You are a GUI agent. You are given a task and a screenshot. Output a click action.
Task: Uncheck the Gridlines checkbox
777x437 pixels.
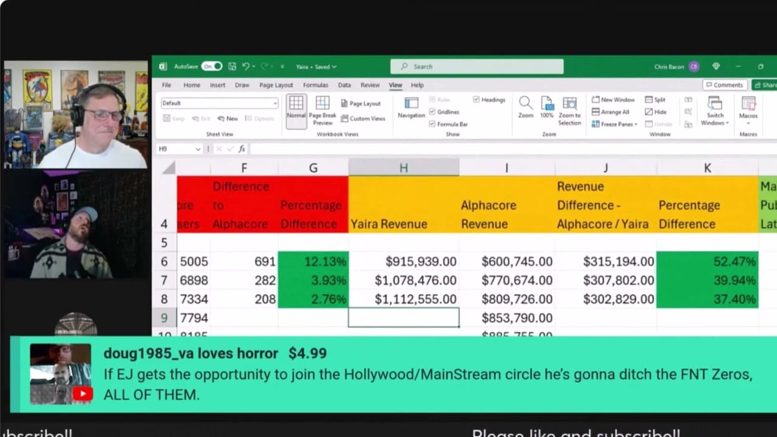(x=432, y=112)
